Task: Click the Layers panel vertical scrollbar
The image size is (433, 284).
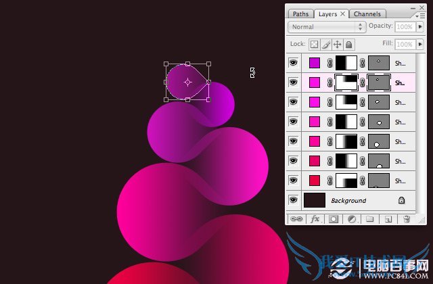Action: [419, 133]
